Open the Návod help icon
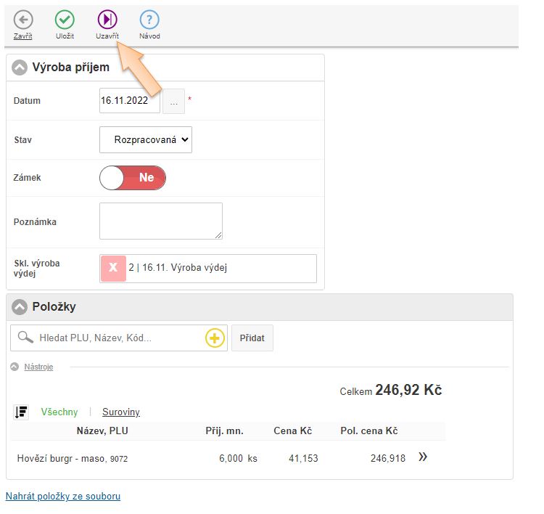 [149, 20]
